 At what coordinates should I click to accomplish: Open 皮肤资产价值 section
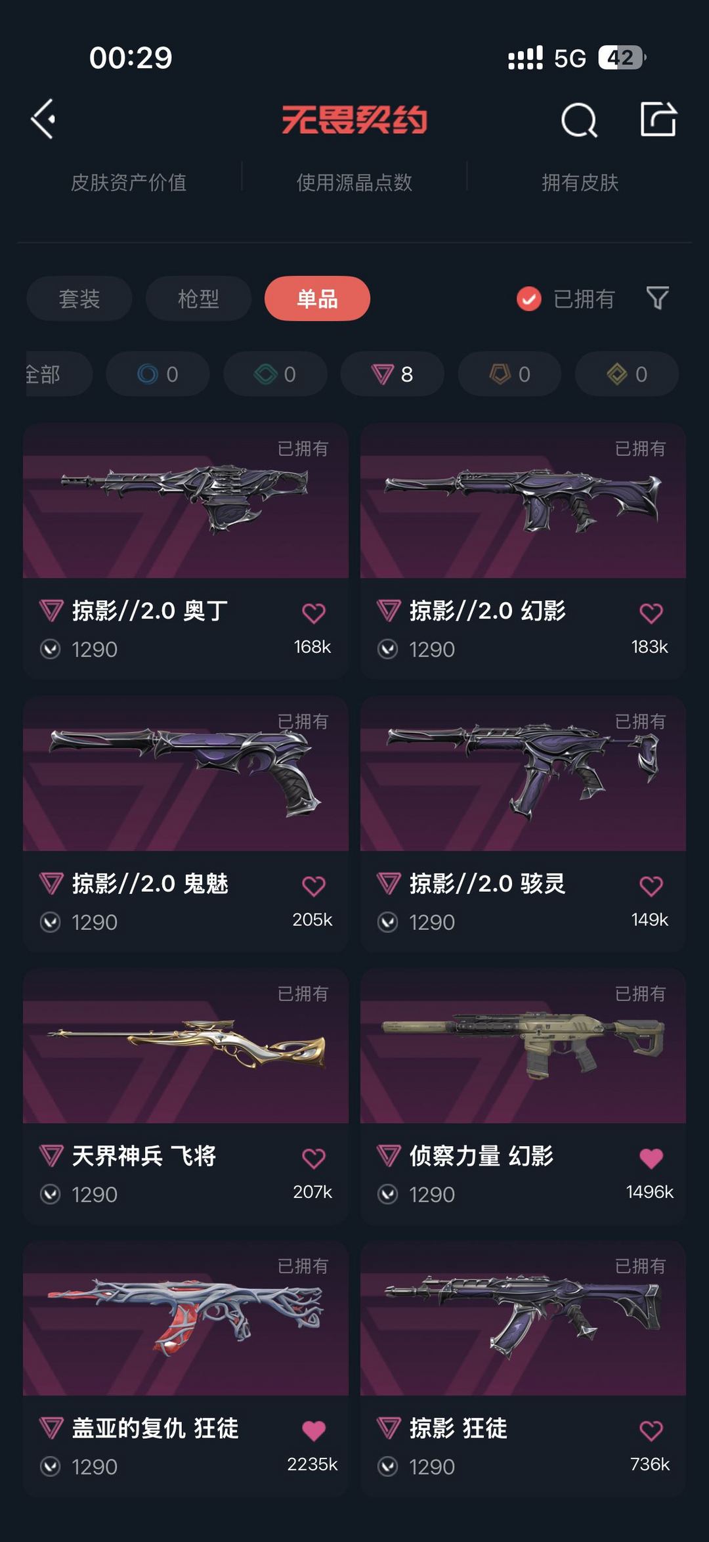point(129,183)
